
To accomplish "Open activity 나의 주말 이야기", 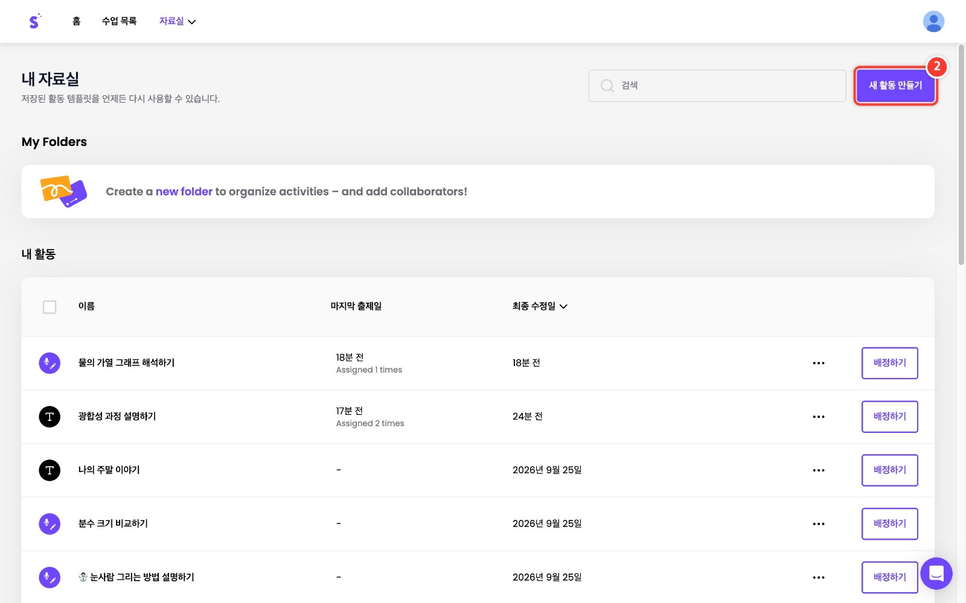I will click(109, 470).
